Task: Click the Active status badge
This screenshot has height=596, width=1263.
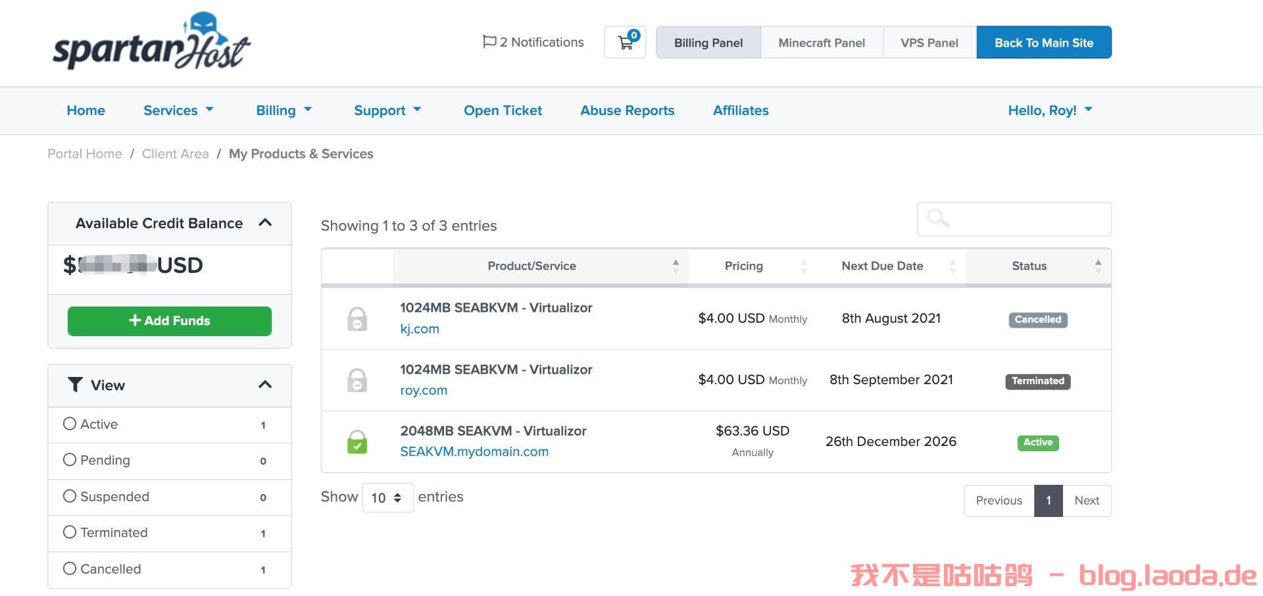Action: tap(1038, 443)
